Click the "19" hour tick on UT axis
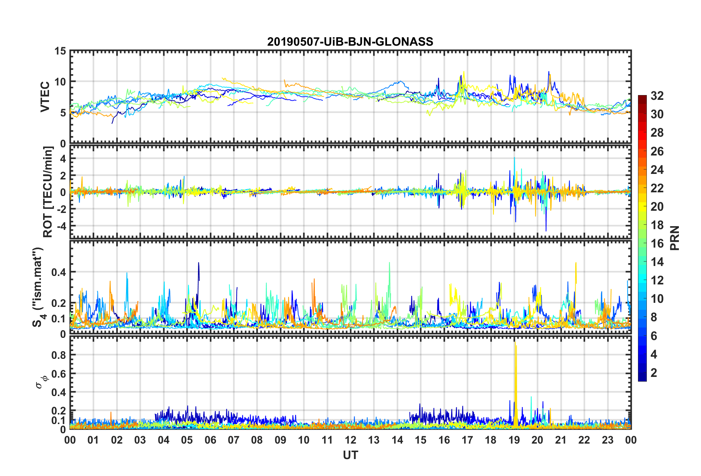The height and width of the screenshot is (476, 701). [514, 440]
